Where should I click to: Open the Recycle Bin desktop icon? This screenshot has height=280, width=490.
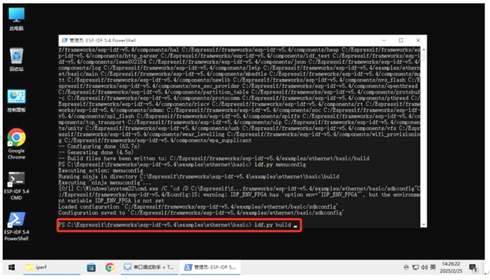coord(16,59)
